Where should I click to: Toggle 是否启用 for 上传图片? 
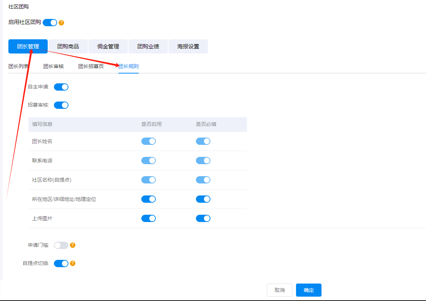149,218
